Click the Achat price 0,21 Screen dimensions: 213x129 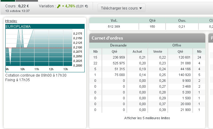tap(143, 57)
